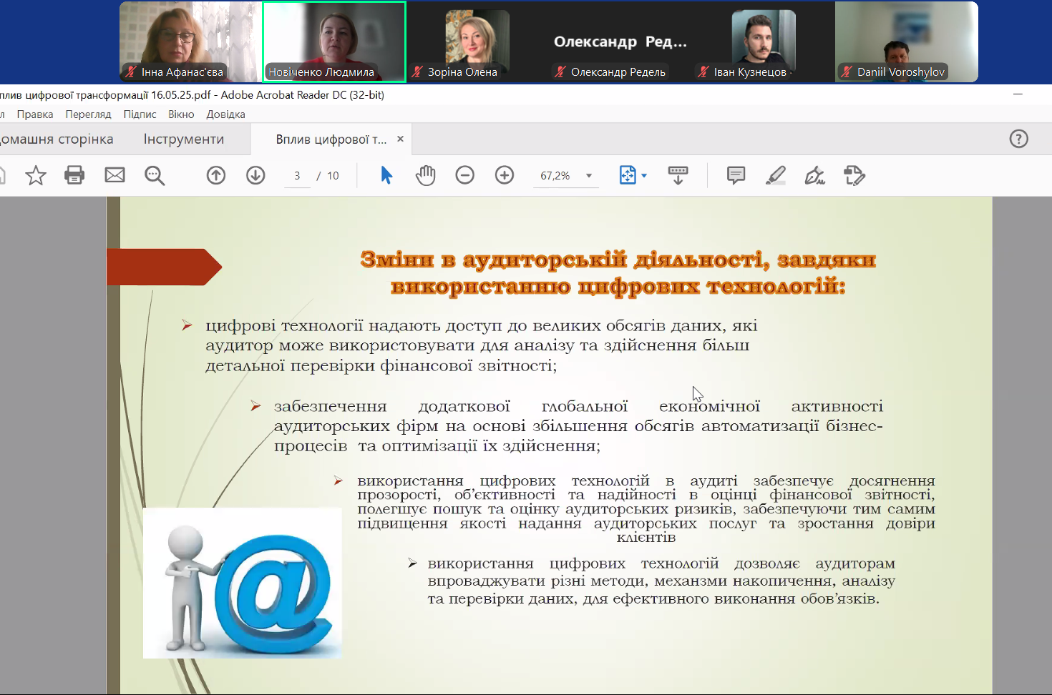Image resolution: width=1052 pixels, height=695 pixels.
Task: Open the zoom level 67,2% dropdown
Action: (589, 176)
